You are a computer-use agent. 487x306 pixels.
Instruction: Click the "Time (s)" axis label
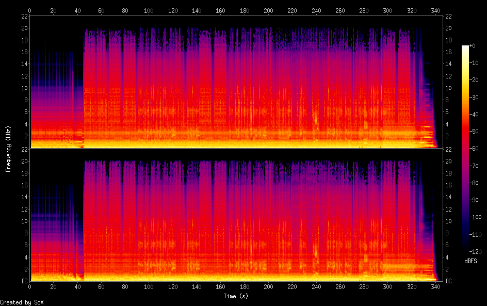tap(236, 296)
